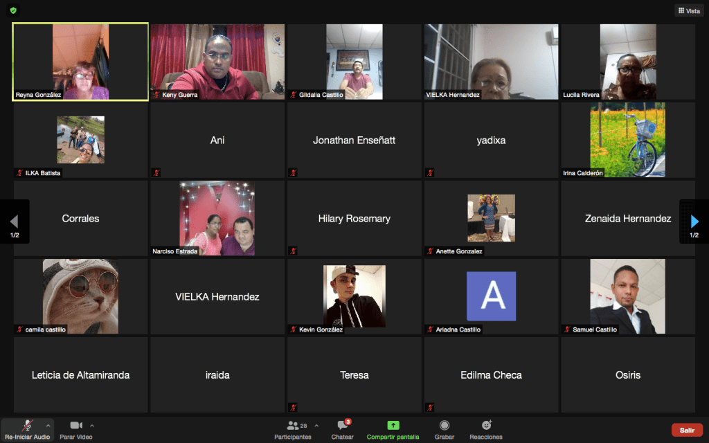Expand the audio options chevron
The image size is (709, 443).
(48, 425)
